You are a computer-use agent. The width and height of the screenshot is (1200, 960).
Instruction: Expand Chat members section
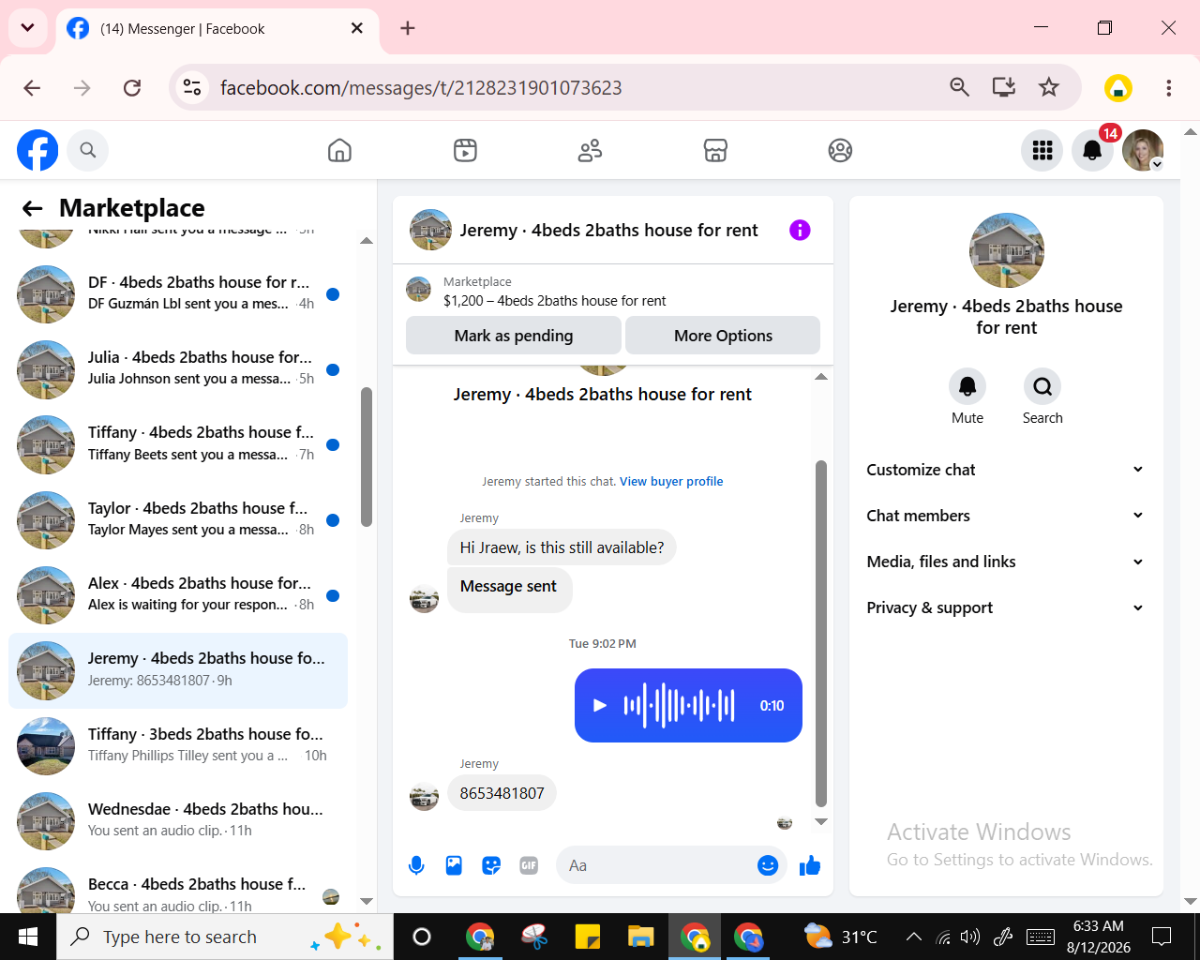pos(1006,516)
